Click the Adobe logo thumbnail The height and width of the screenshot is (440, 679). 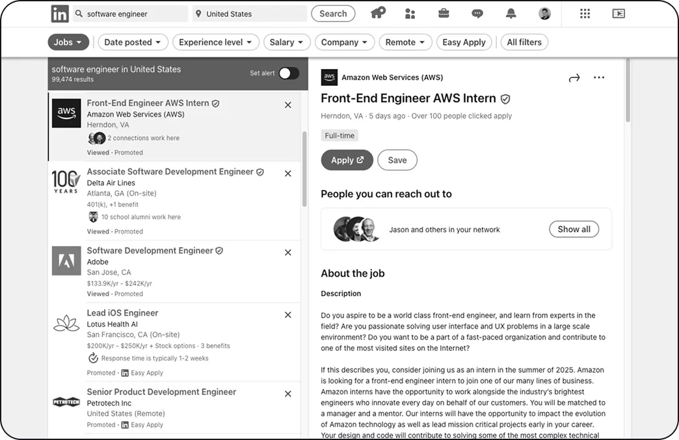click(66, 260)
